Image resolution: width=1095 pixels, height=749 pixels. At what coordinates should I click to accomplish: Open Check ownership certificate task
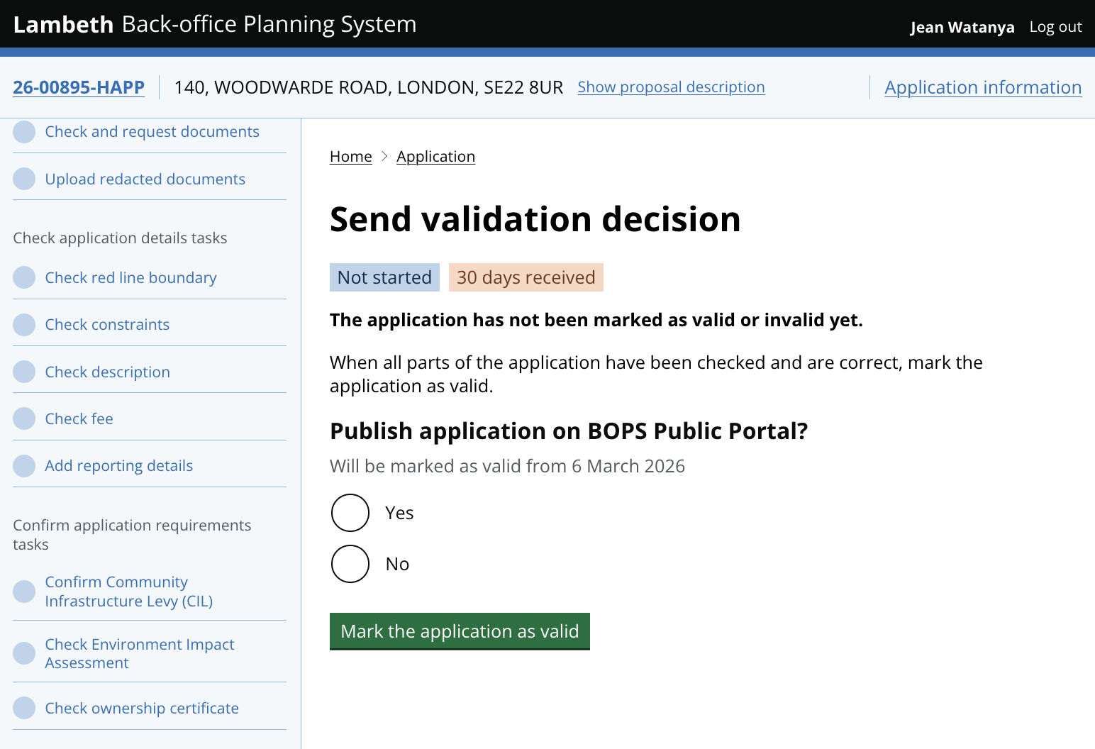(142, 708)
